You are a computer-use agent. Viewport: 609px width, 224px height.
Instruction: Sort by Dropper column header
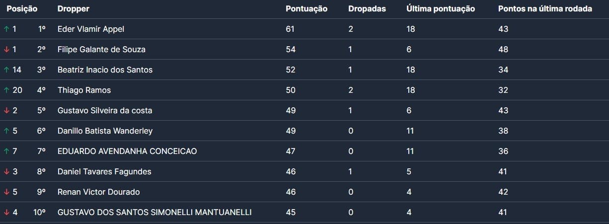74,9
